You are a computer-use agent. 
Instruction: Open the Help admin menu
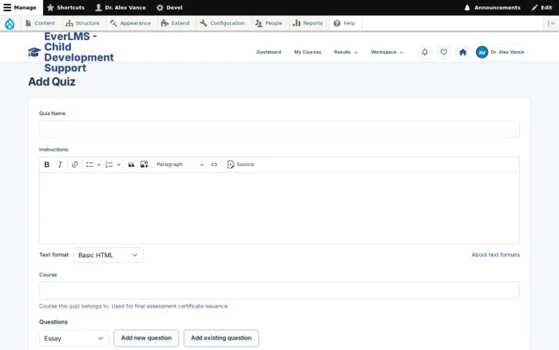coord(344,23)
